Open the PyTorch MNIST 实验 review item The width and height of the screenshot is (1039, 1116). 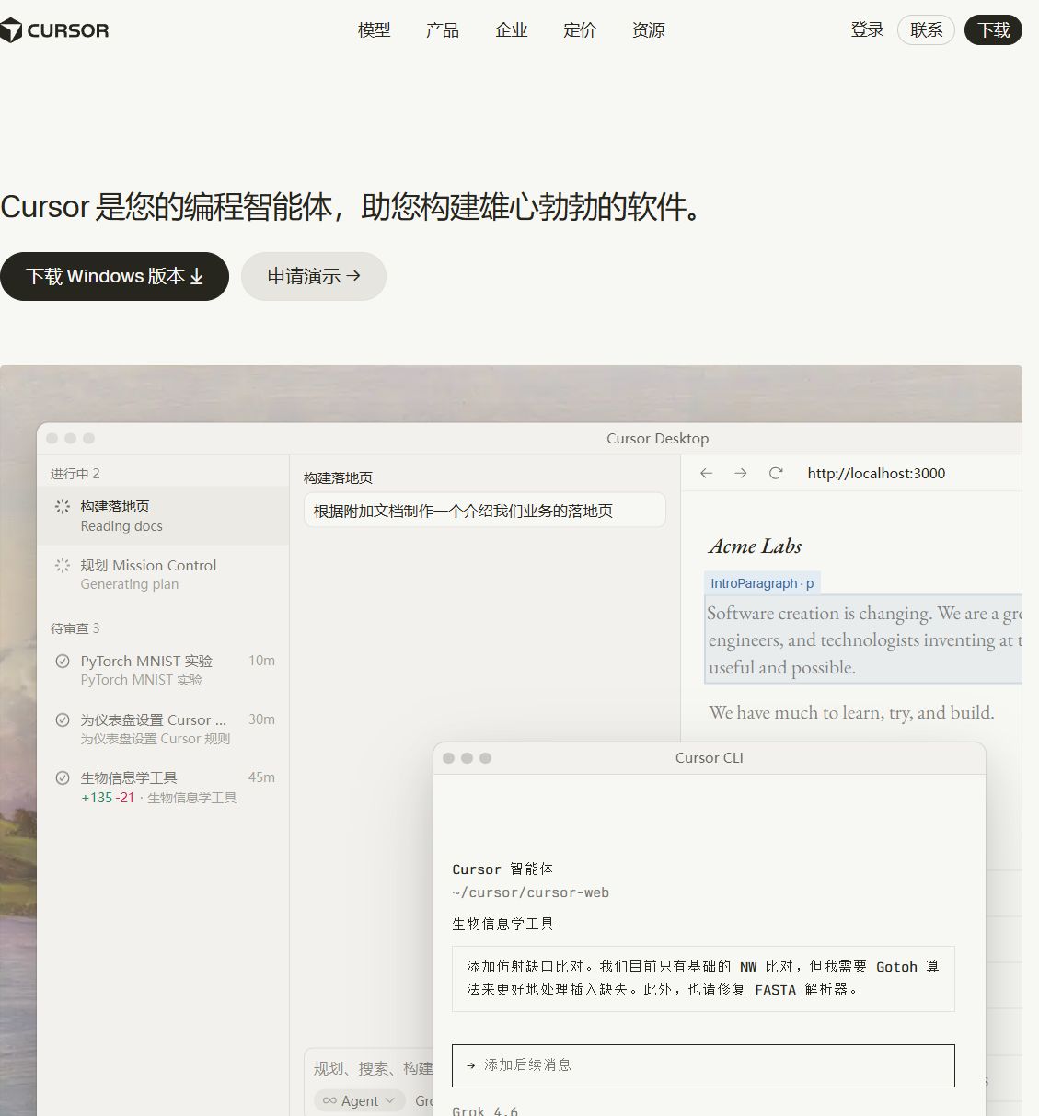tap(163, 670)
